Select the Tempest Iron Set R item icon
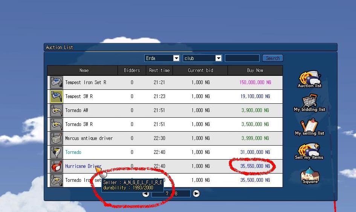The height and width of the screenshot is (212, 356). click(x=57, y=83)
